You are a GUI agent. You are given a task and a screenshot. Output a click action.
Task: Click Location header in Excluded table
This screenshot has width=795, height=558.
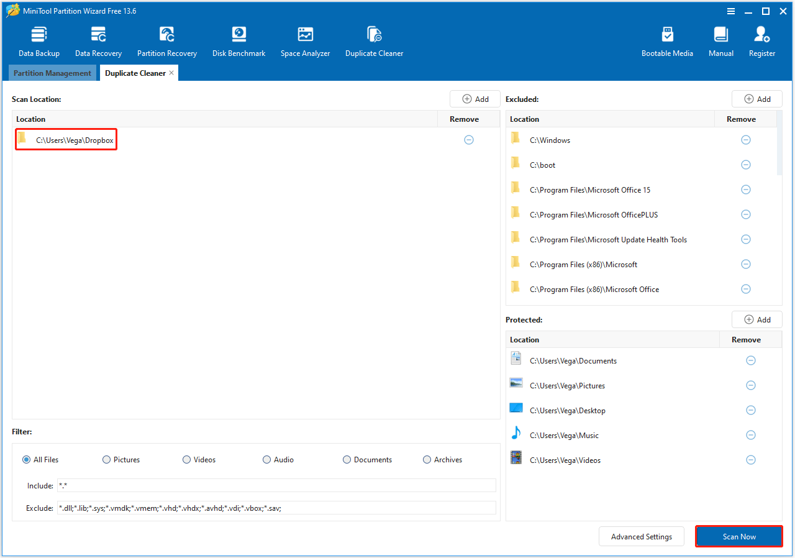(611, 119)
